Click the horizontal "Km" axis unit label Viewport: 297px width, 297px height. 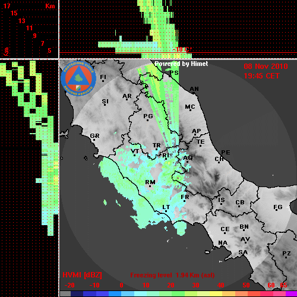[x=50, y=6]
